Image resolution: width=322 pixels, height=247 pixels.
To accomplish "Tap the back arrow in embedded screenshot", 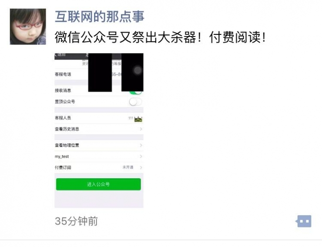I will pos(55,54).
